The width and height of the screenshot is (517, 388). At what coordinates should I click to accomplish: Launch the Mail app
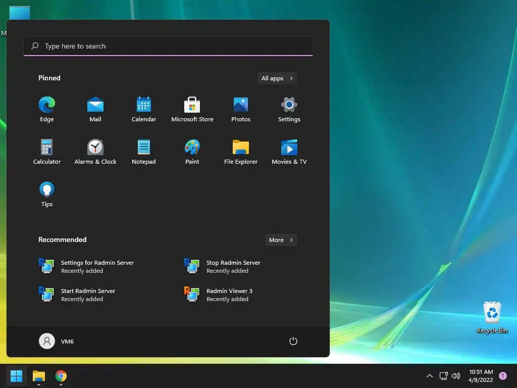tap(95, 110)
